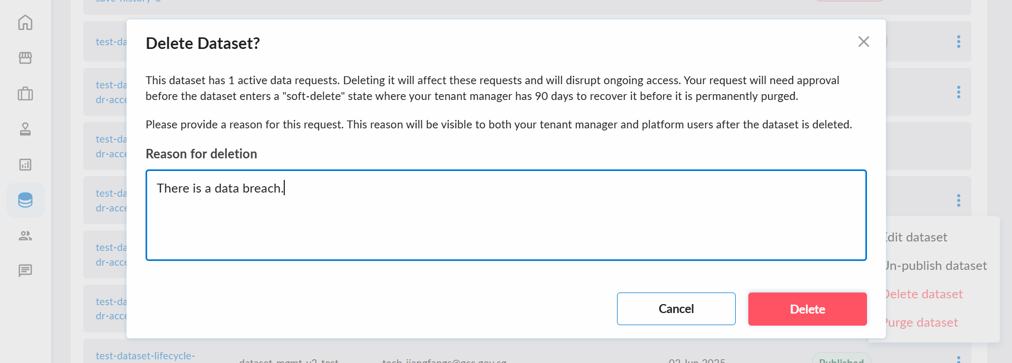The width and height of the screenshot is (1012, 363).
Task: Open the test-dataset-lifecycle- dataset link
Action: point(146,356)
